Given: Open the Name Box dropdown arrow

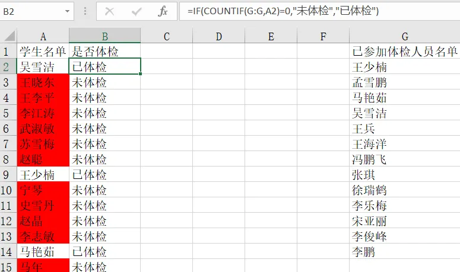Looking at the screenshot, I should (x=66, y=11).
